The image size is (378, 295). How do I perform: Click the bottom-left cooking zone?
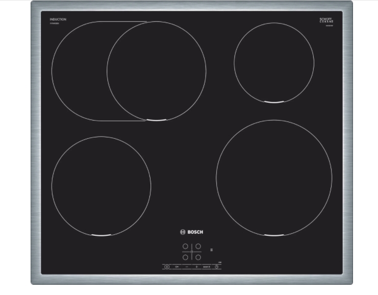(x=101, y=186)
